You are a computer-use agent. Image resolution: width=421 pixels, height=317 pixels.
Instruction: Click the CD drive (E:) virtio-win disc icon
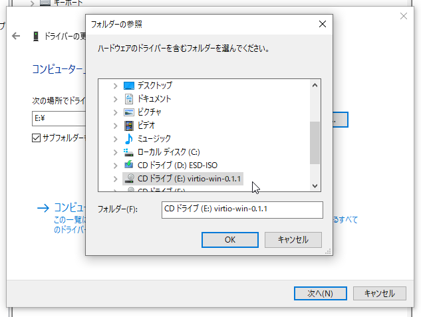[130, 178]
